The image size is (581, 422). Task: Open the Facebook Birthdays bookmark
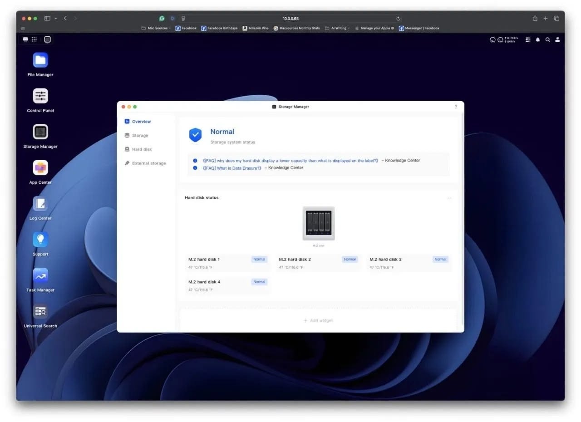tap(220, 28)
